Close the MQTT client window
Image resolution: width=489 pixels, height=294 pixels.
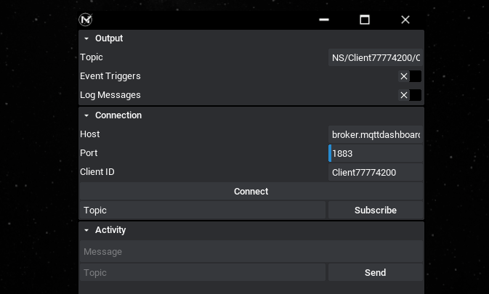(405, 20)
